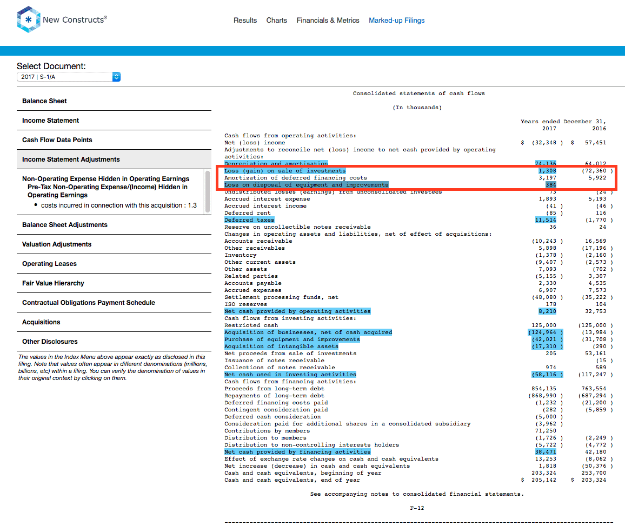The height and width of the screenshot is (526, 625).
Task: Click highlighted Acquisition of intangible assets
Action: pos(281,347)
